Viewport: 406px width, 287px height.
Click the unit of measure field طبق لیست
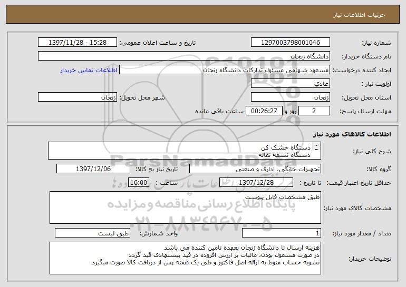pyautogui.click(x=92, y=233)
